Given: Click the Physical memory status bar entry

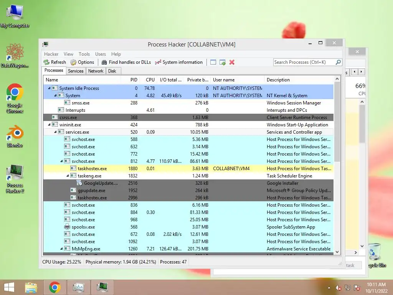Looking at the screenshot, I should click(x=121, y=262).
